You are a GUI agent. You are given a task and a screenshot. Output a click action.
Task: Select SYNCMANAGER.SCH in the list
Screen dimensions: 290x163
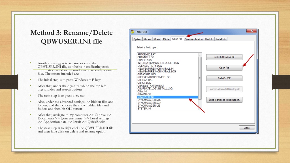pos(149,103)
